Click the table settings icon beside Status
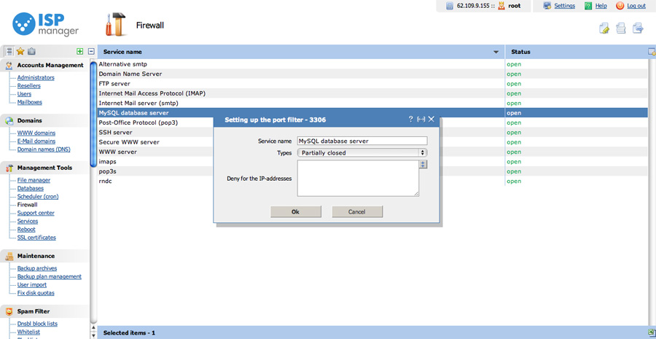This screenshot has width=656, height=339. click(x=651, y=52)
